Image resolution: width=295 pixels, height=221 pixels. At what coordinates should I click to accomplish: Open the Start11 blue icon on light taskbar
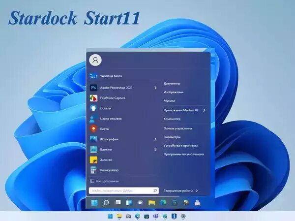click(x=174, y=216)
